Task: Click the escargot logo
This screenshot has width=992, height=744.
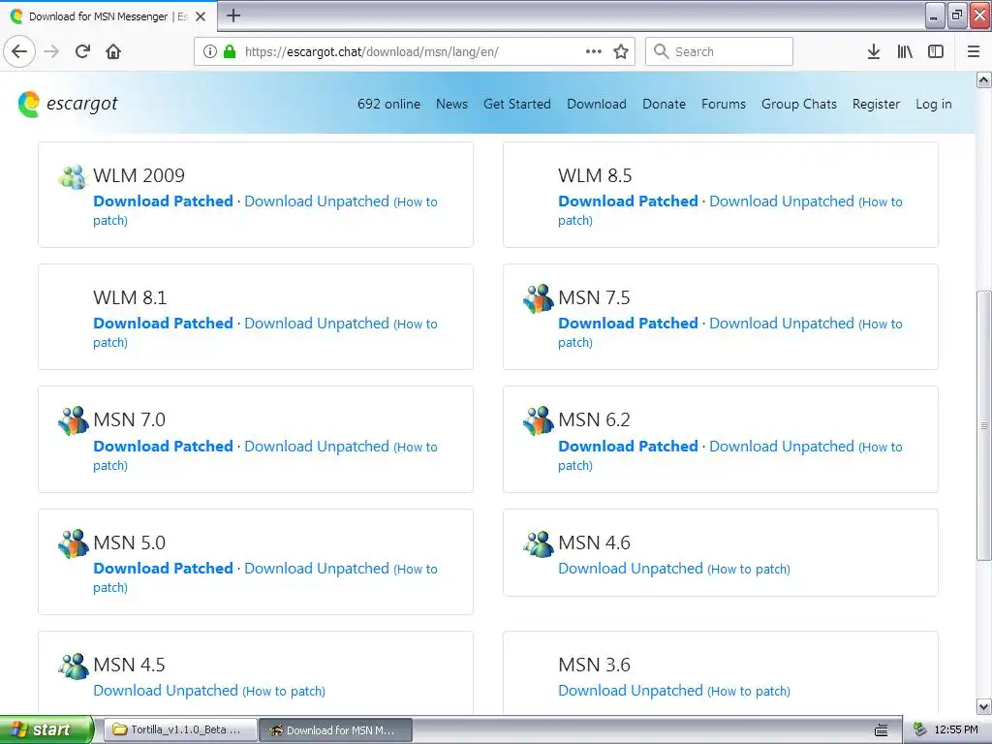Action: 68,104
